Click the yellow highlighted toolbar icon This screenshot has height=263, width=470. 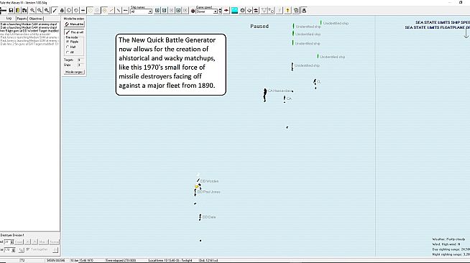click(18, 11)
